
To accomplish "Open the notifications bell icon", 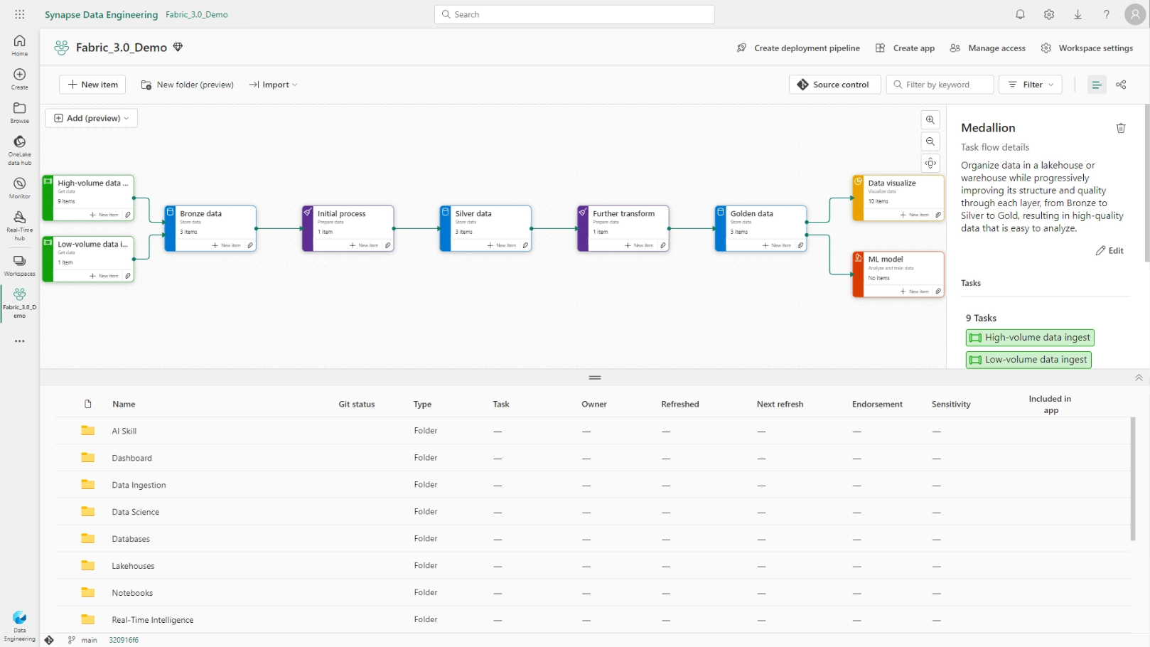I will pyautogui.click(x=1020, y=14).
